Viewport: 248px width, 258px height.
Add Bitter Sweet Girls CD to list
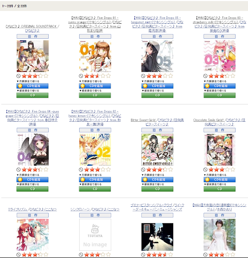pyautogui.click(x=157, y=179)
